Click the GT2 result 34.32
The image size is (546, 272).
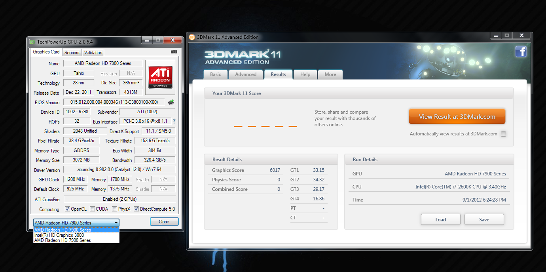318,180
